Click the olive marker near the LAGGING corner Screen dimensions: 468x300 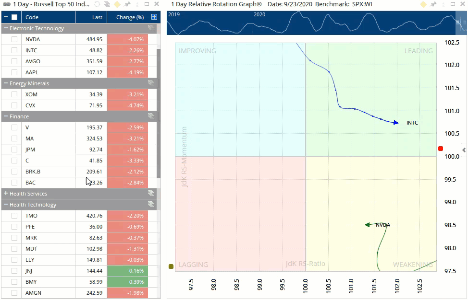(171, 266)
